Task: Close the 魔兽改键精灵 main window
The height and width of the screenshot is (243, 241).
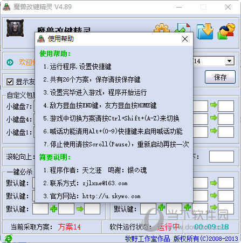Action: coord(228,7)
